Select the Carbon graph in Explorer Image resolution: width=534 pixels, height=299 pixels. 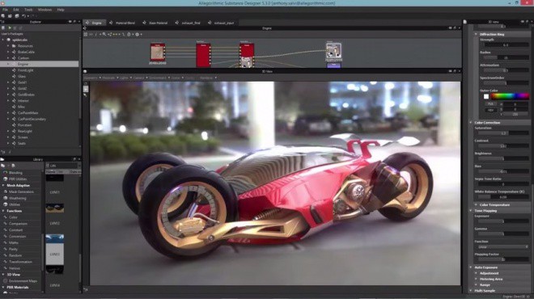pyautogui.click(x=23, y=58)
